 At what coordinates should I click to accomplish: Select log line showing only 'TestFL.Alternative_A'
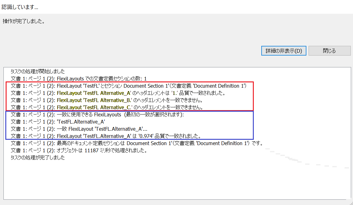click(x=58, y=122)
